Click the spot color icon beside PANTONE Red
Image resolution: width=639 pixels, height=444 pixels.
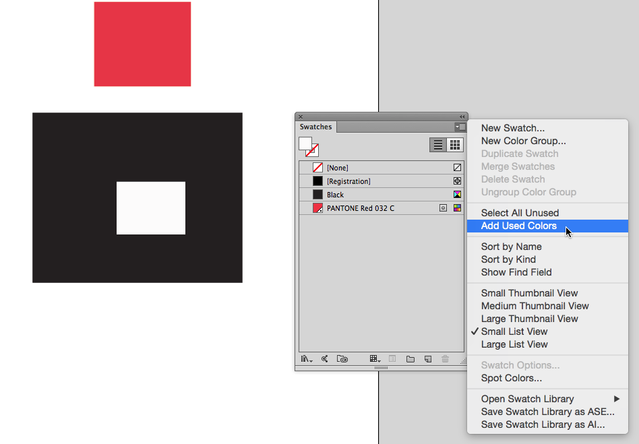point(444,208)
